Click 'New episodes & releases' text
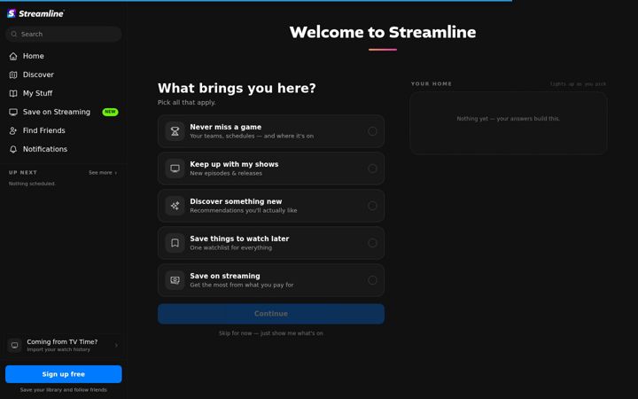This screenshot has width=638, height=399. (226, 174)
